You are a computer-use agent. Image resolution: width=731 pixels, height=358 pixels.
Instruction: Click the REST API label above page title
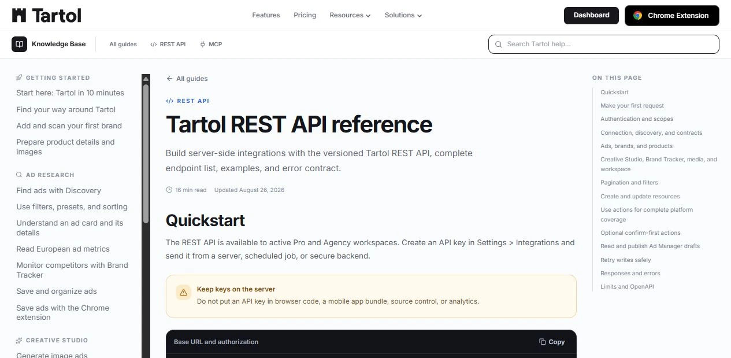(x=193, y=101)
